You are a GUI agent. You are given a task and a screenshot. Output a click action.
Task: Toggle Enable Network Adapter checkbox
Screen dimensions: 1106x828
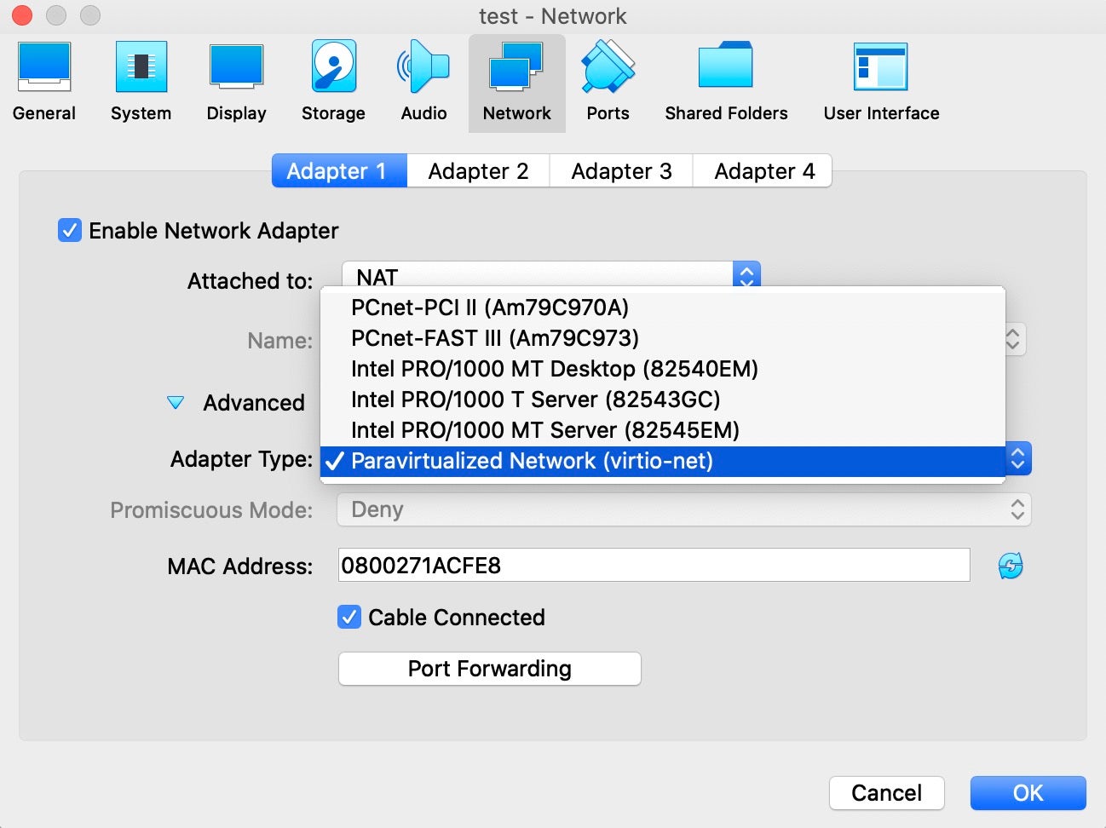tap(70, 231)
